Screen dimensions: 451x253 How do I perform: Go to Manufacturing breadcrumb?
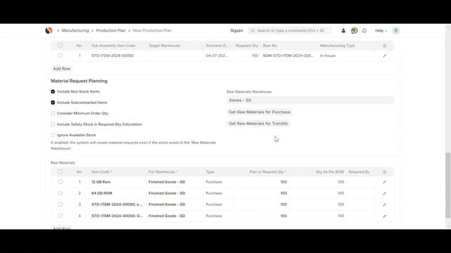75,30
